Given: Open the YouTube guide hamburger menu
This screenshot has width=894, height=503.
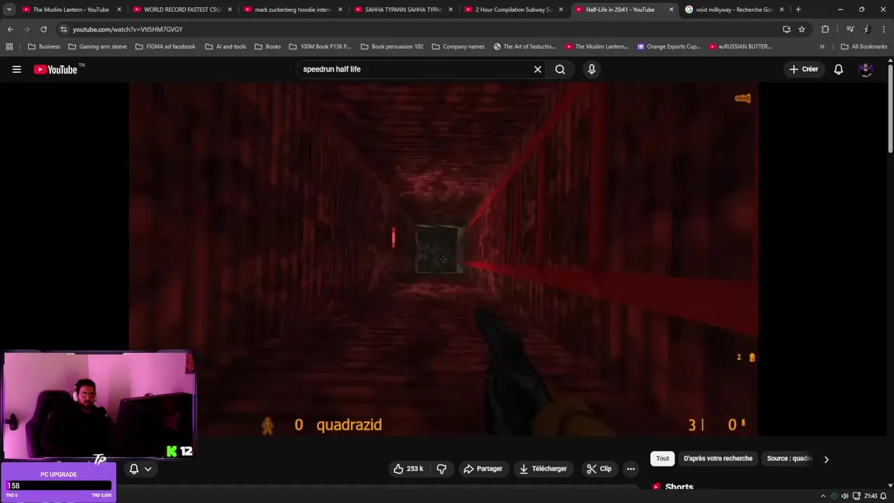Looking at the screenshot, I should [17, 69].
